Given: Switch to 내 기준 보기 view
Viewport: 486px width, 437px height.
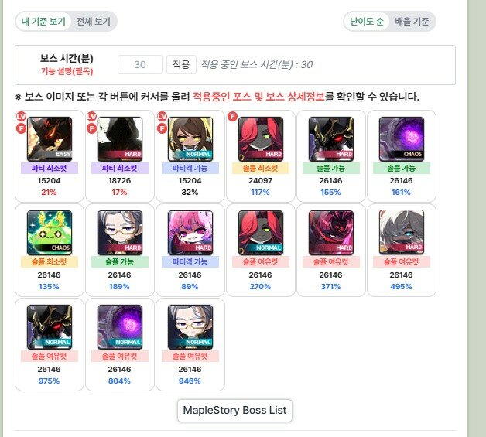Looking at the screenshot, I should [x=43, y=22].
